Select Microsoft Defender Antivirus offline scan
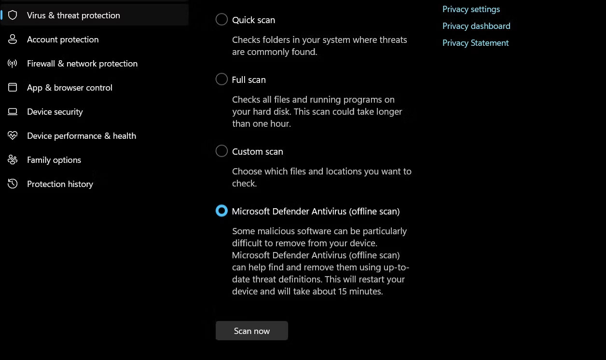The width and height of the screenshot is (606, 360). click(x=221, y=211)
